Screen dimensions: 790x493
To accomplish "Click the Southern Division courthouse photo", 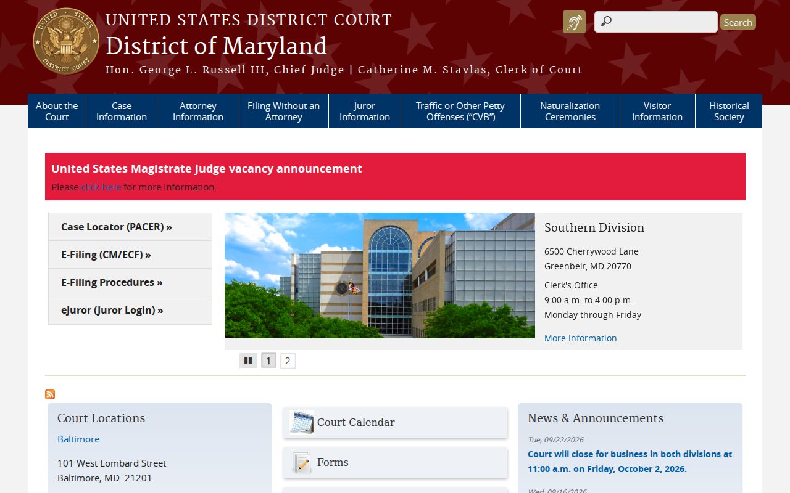I will pyautogui.click(x=380, y=275).
